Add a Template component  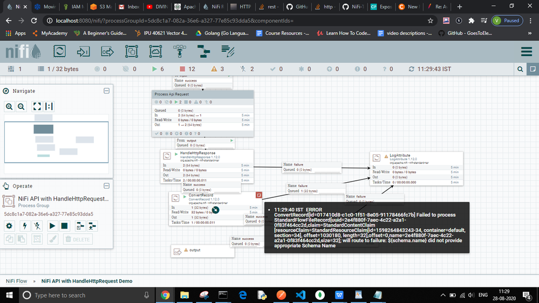[203, 52]
